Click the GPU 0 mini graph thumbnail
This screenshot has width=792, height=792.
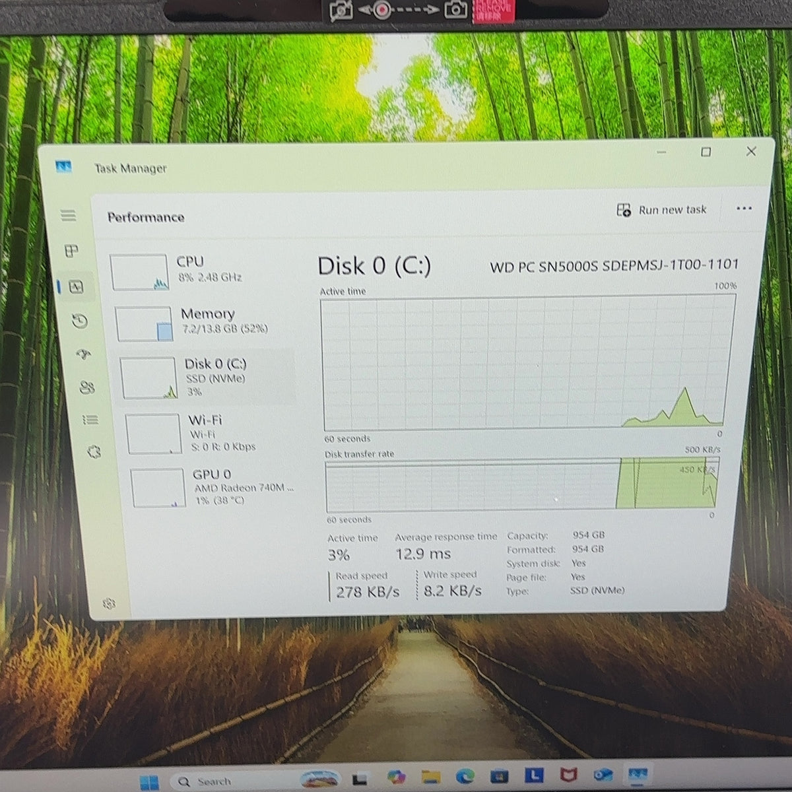tap(158, 488)
